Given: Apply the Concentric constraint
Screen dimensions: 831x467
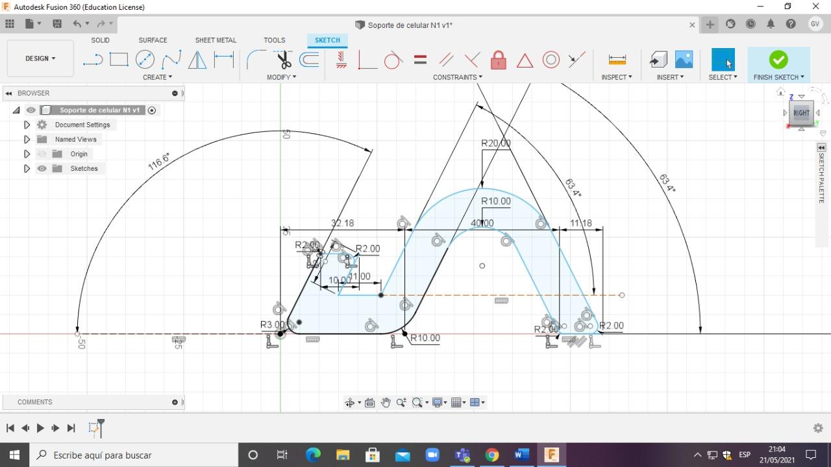Looking at the screenshot, I should coord(551,60).
